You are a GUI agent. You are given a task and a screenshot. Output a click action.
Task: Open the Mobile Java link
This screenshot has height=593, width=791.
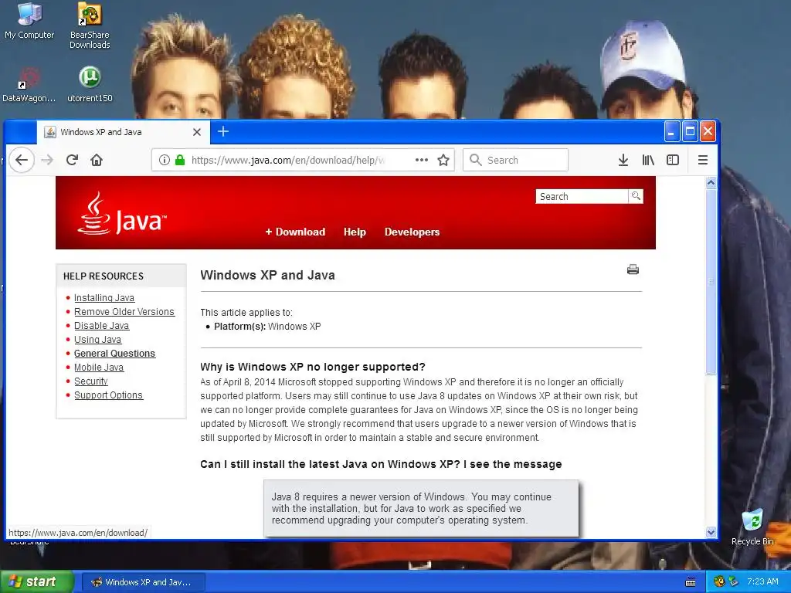[99, 367]
